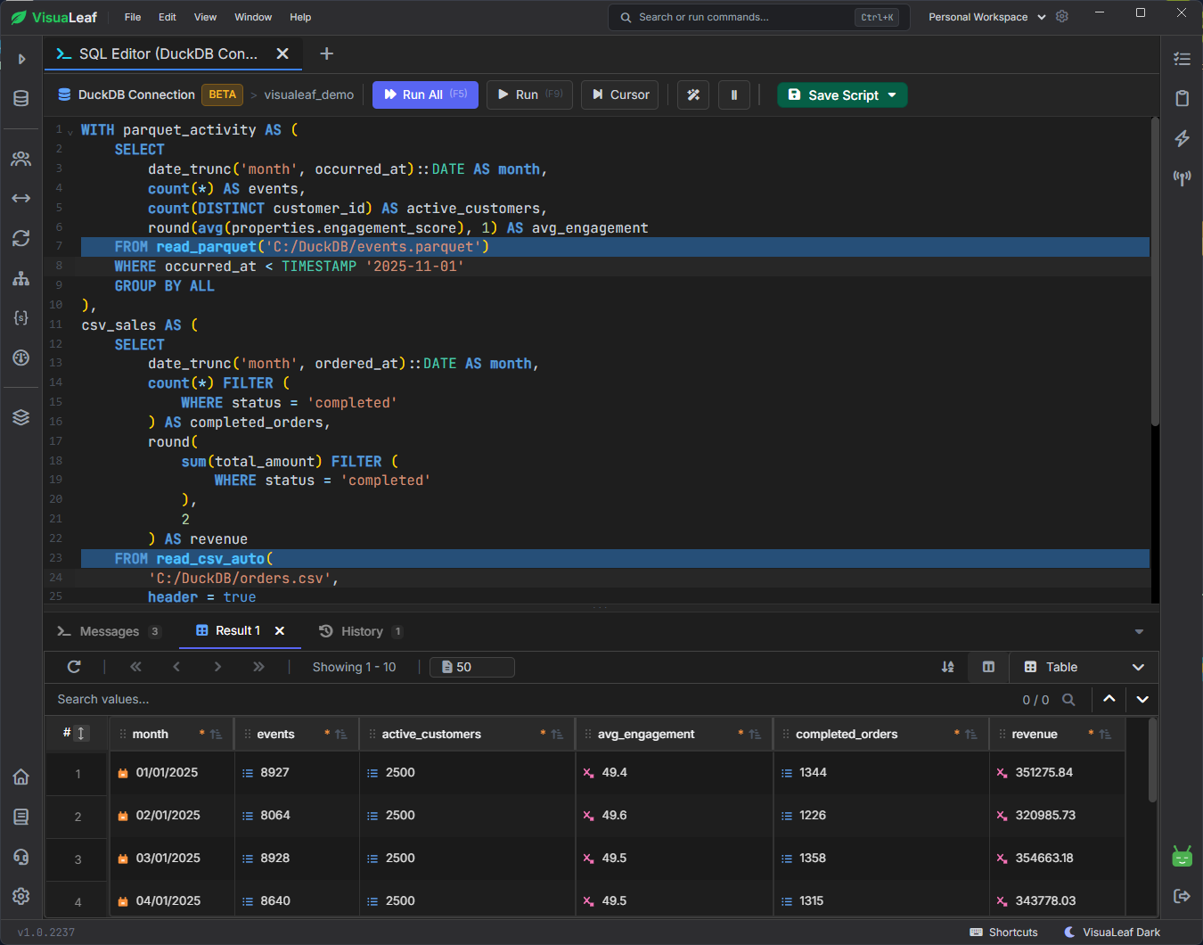Click the visualeaf_demo breadcrumb

(309, 94)
